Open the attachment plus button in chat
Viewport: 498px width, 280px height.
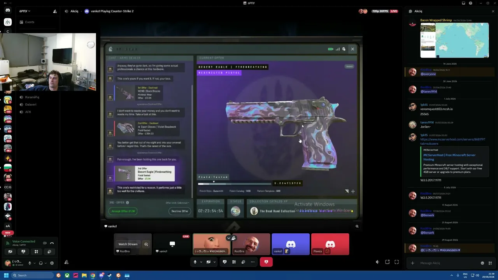[x=412, y=263]
